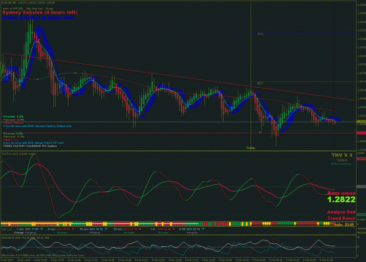The width and height of the screenshot is (366, 262).
Task: Click the 15 min ADX reading
Action: [93, 229]
